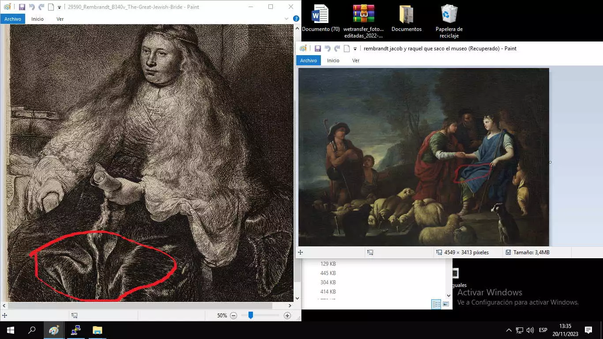The height and width of the screenshot is (339, 603).
Task: Click 304 KB file size row in Explorer
Action: 328,282
